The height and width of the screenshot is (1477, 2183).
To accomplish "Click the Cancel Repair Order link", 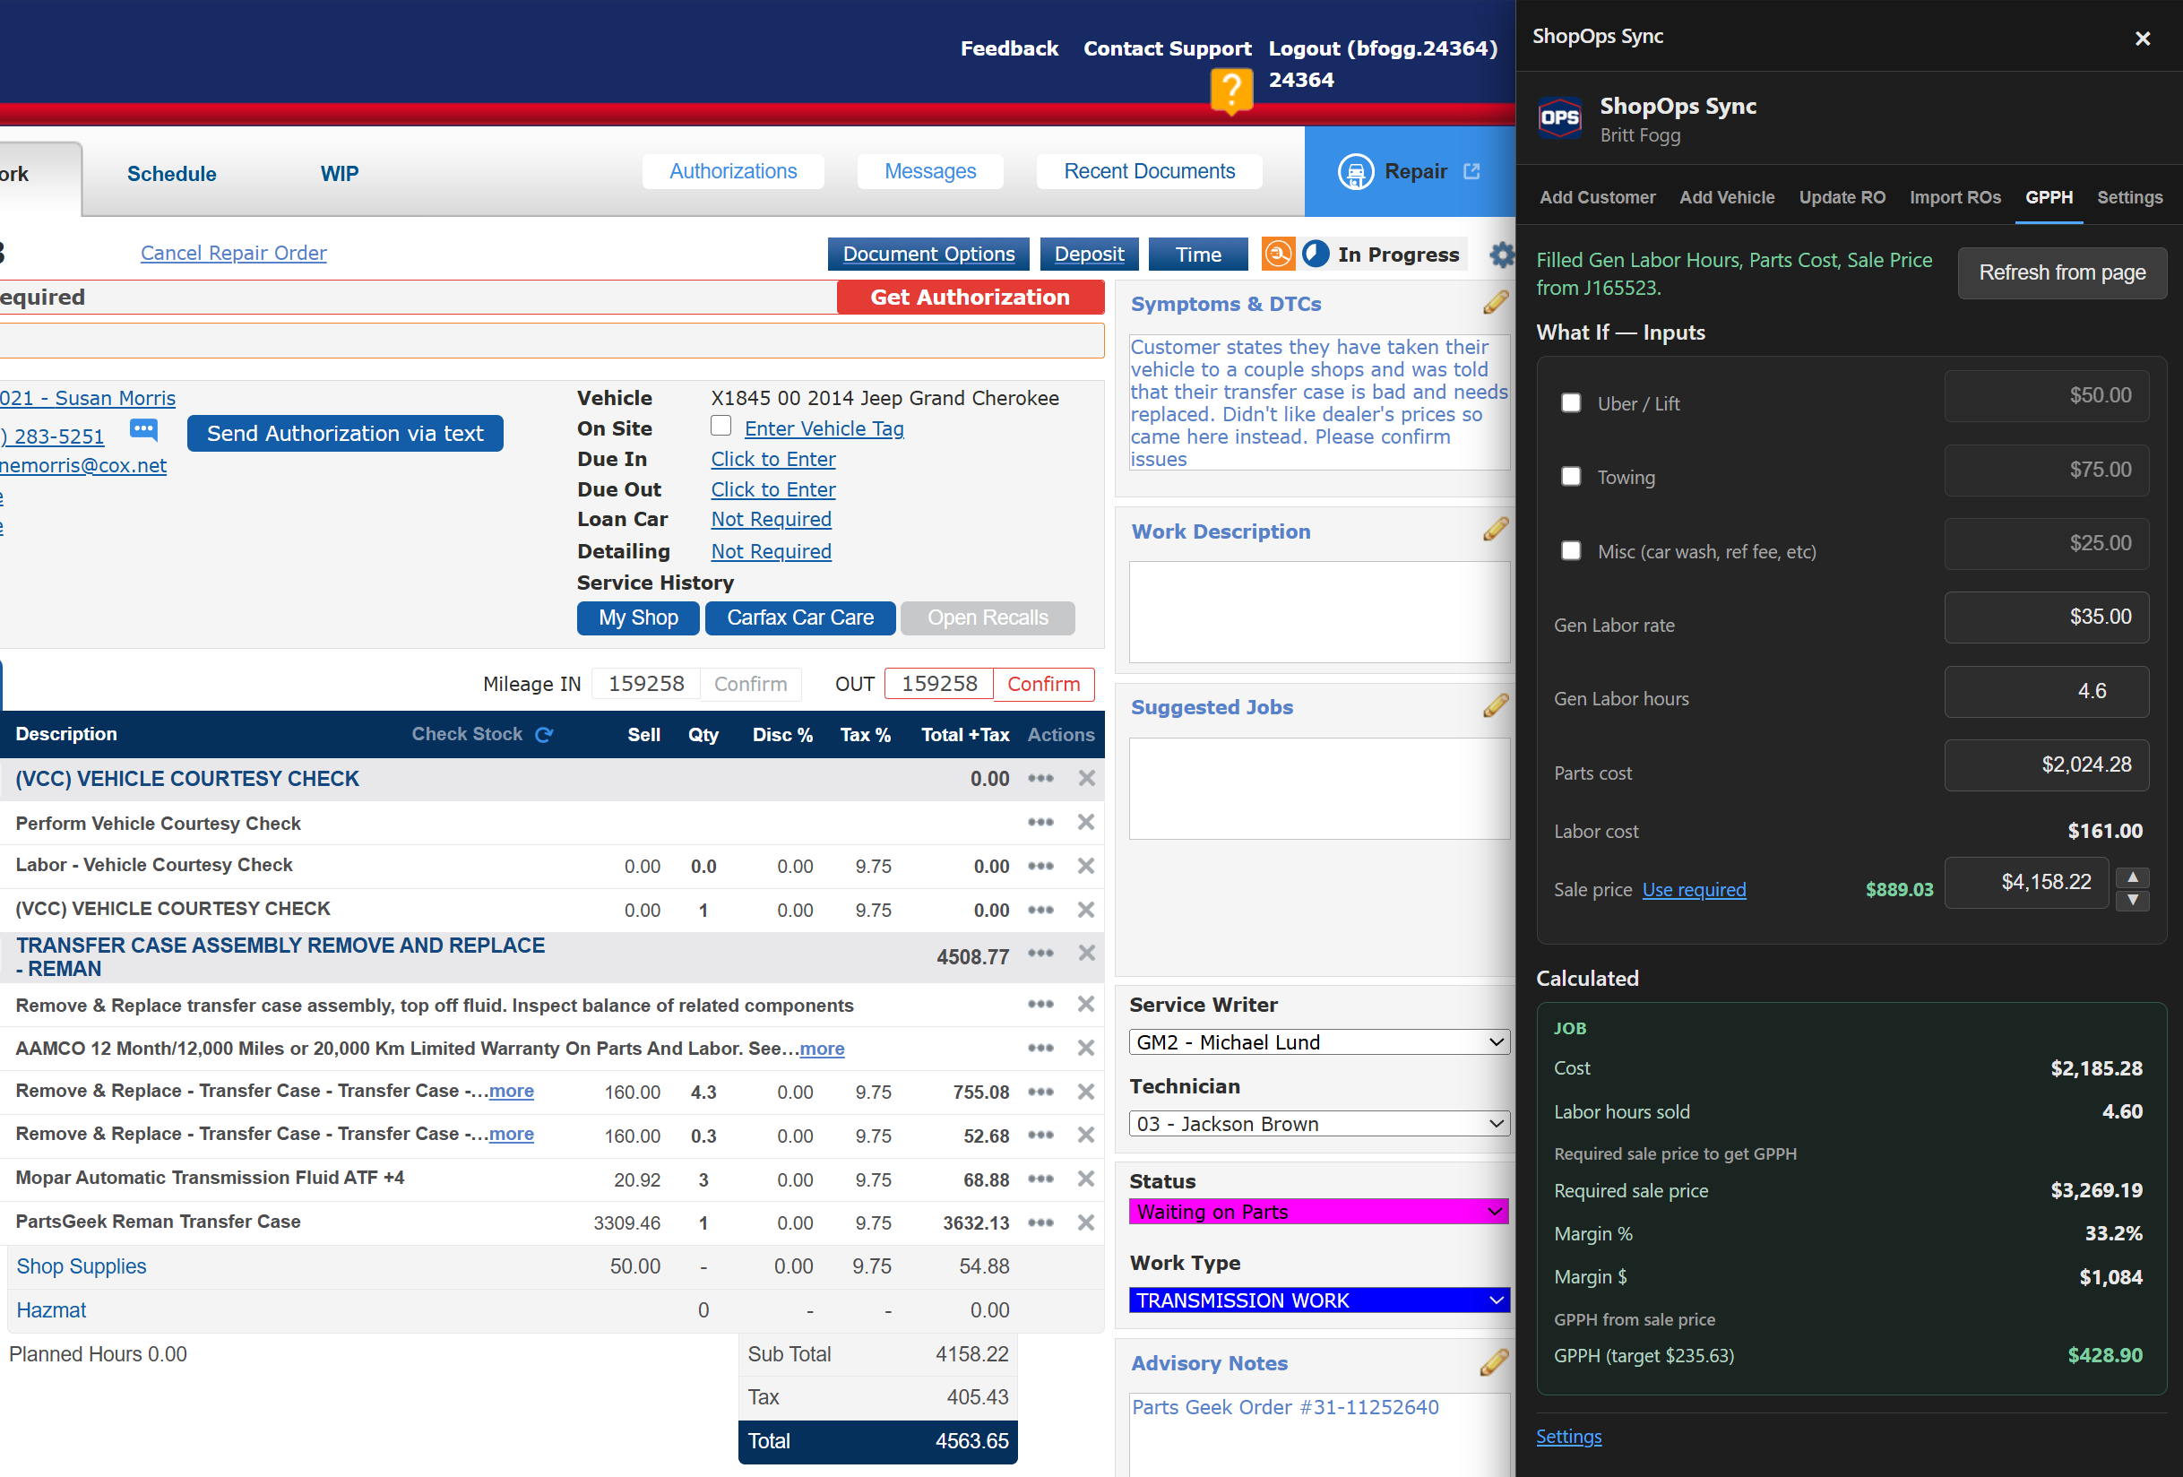I will [x=233, y=253].
